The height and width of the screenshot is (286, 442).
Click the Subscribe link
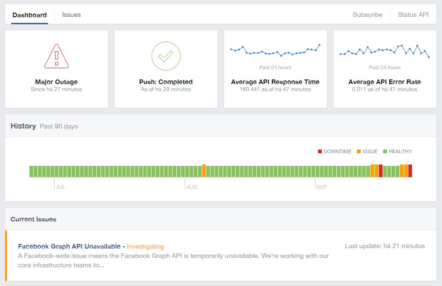click(367, 14)
